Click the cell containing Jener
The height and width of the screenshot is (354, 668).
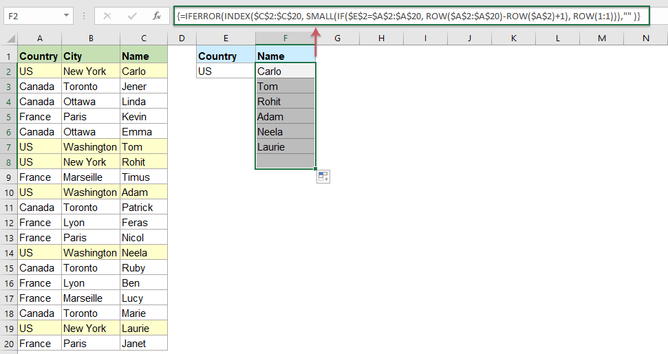point(144,87)
